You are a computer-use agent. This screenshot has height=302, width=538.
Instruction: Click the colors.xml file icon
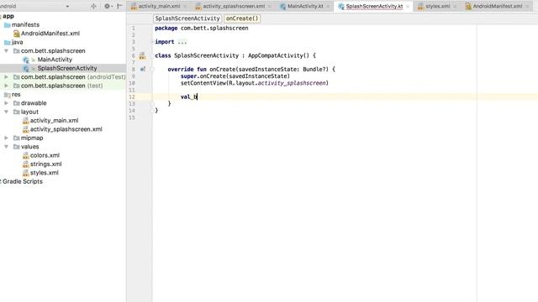(x=26, y=155)
